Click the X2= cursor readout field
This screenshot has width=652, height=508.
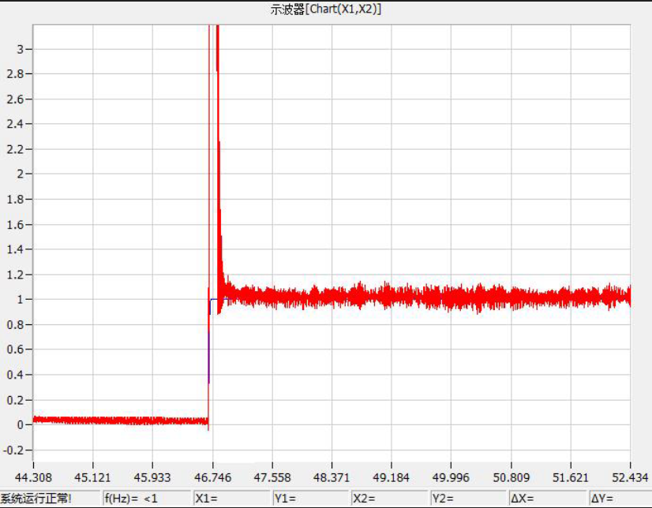[x=390, y=499]
